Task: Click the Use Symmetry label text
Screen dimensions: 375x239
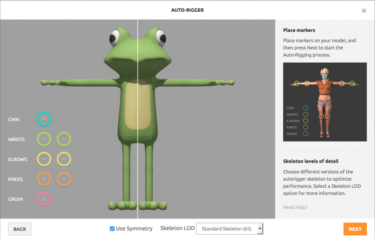Action: (x=134, y=229)
